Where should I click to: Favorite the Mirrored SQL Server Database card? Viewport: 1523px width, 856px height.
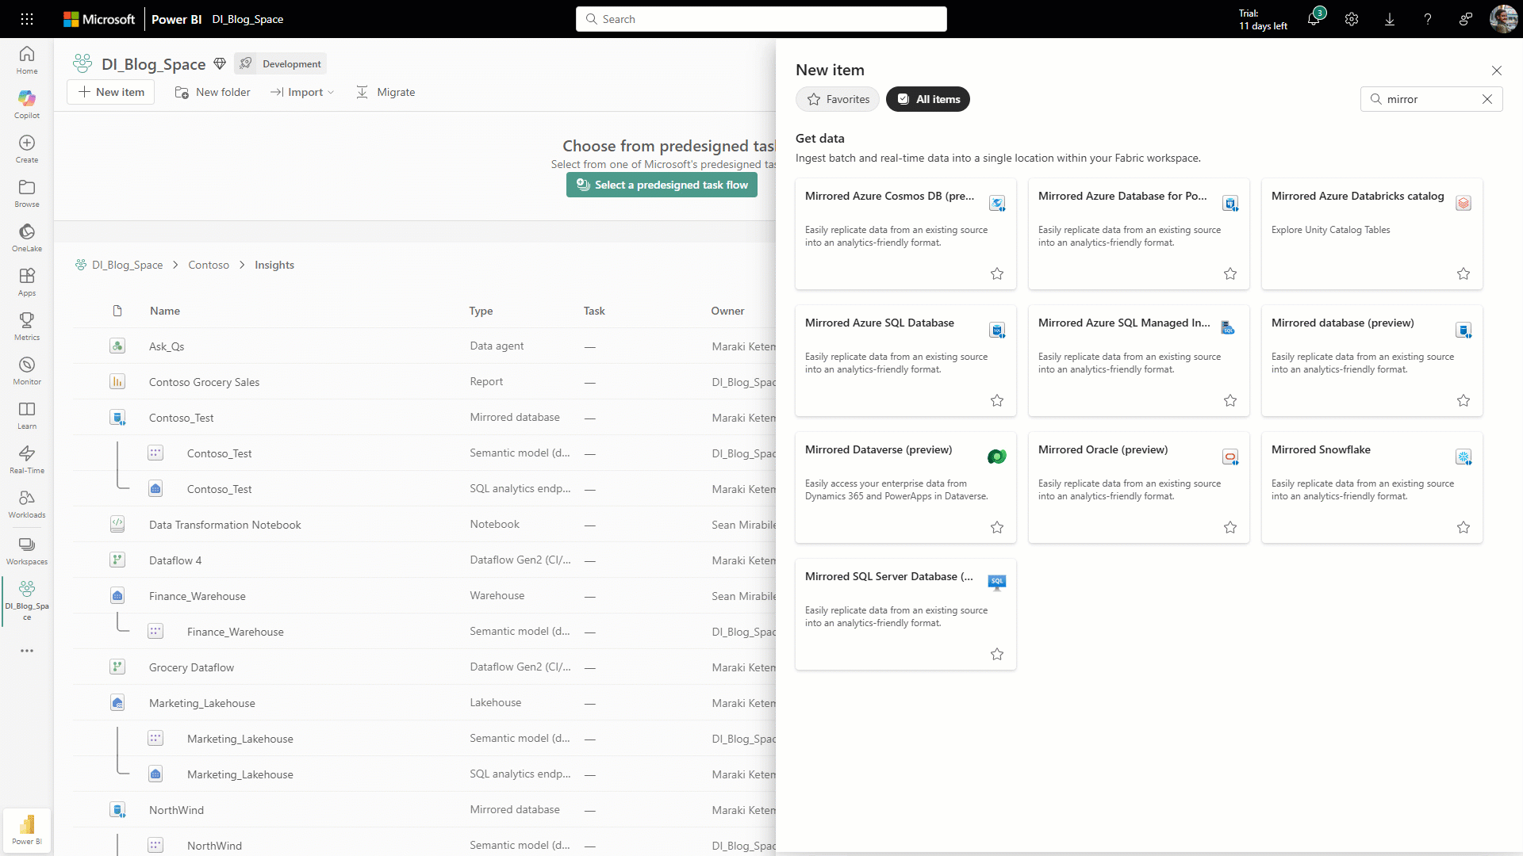997,654
